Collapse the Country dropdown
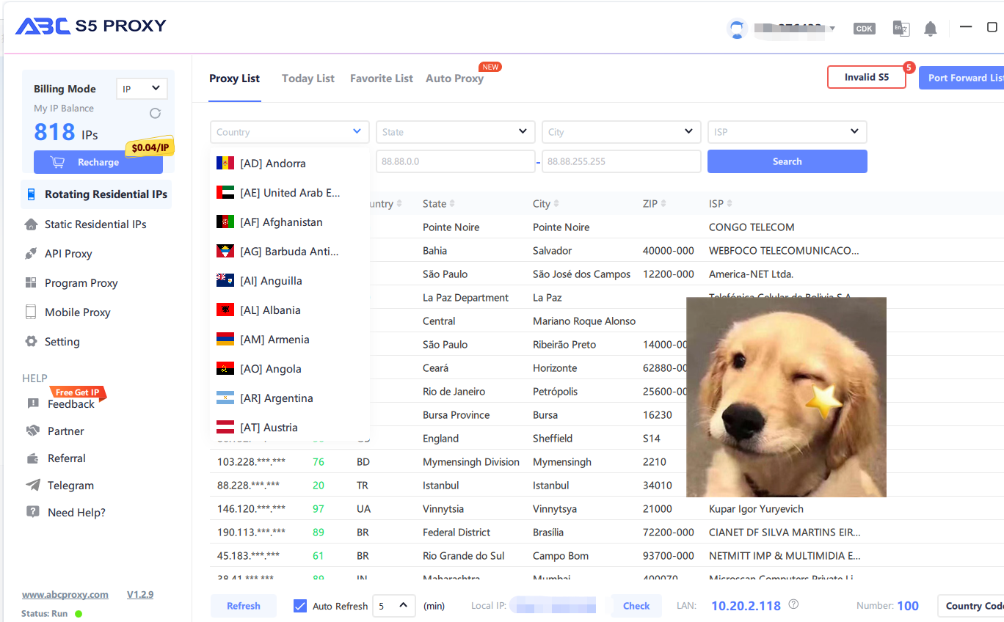Viewport: 1004px width, 622px height. coord(290,132)
